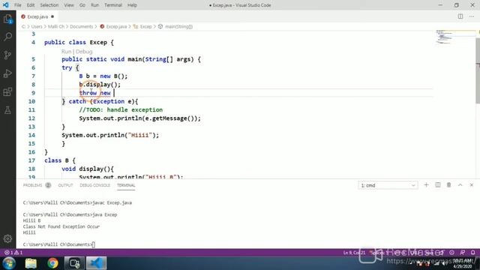Kill the terminal with trash icon
Viewport: 480px width, 270px height.
pyautogui.click(x=448, y=185)
